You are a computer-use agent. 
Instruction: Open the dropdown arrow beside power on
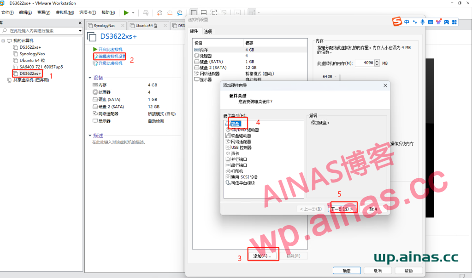tap(133, 13)
